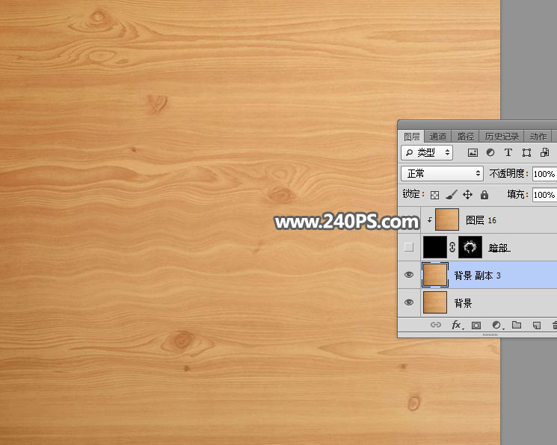Image resolution: width=557 pixels, height=445 pixels.
Task: Click the 填充 label
Action: coord(517,194)
